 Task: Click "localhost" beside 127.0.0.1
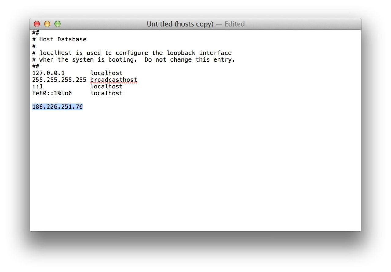(x=106, y=73)
